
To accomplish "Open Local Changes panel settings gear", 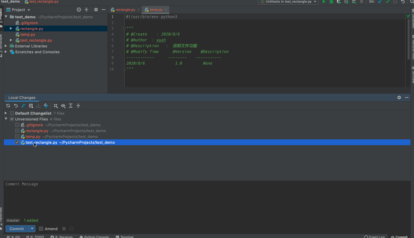I will [399, 97].
